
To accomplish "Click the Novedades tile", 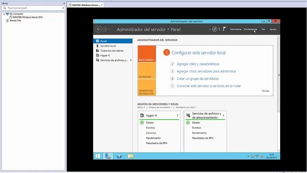I will [147, 71].
